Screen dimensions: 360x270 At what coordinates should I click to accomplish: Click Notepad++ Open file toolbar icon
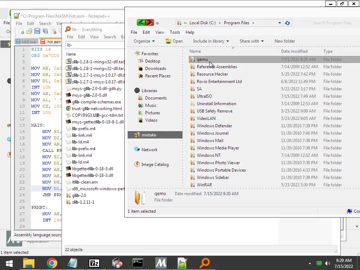click(29, 31)
